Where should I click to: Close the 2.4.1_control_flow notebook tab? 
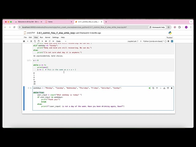point(101,22)
